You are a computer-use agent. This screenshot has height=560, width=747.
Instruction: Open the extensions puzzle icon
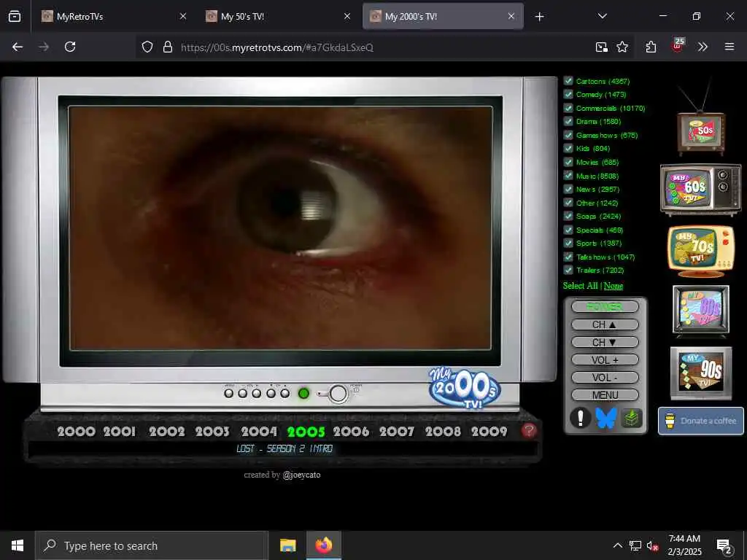pyautogui.click(x=651, y=47)
